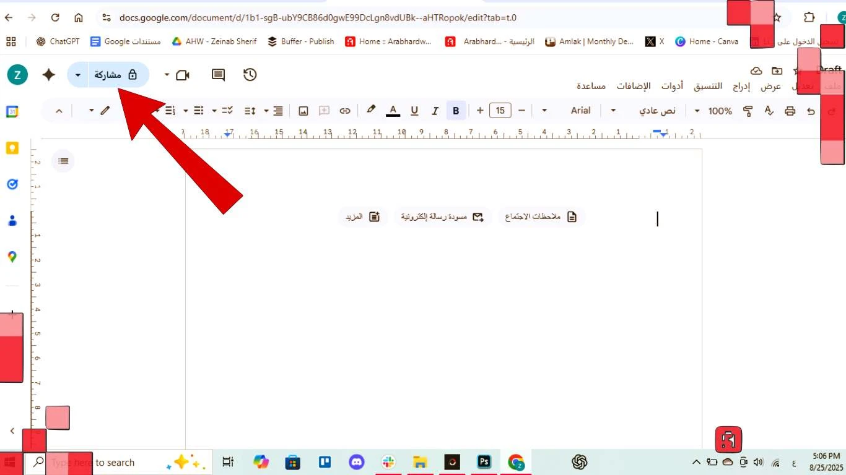Click the مسودة رسالة إلكترونية chip

(443, 217)
